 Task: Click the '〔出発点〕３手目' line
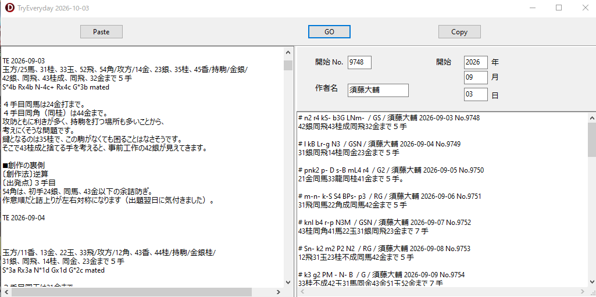[29, 183]
